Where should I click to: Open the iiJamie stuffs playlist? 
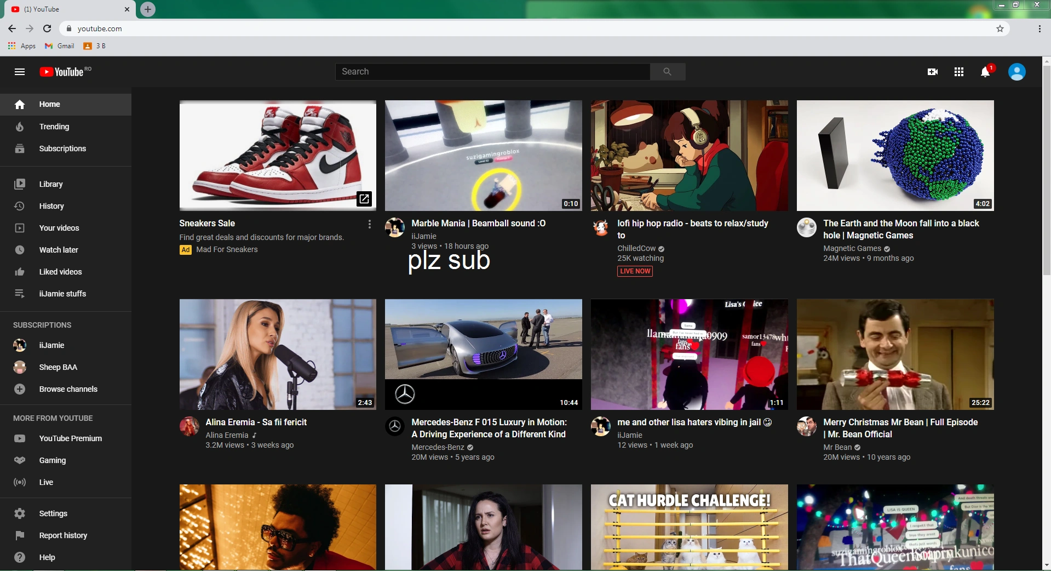tap(66, 294)
